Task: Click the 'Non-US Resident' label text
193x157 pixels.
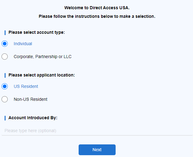Action: click(31, 99)
